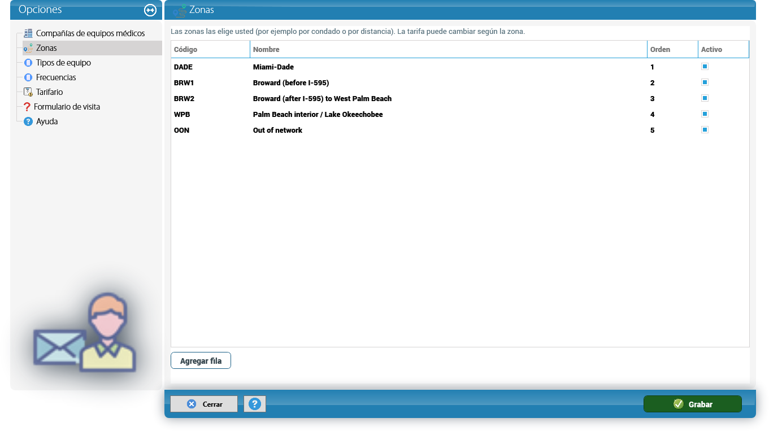Toggle Activo checkbox for WPB row

705,114
